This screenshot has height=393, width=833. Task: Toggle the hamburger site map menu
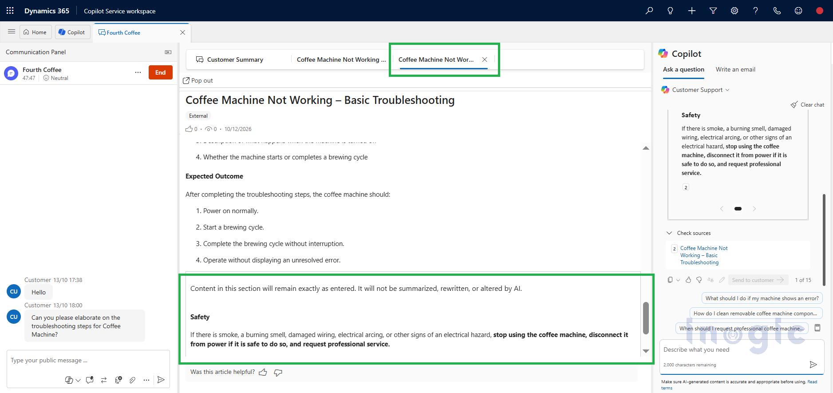pos(12,32)
